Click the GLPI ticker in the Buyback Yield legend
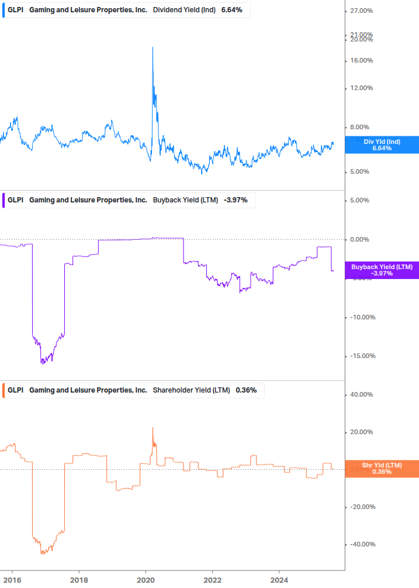The width and height of the screenshot is (419, 588). point(15,200)
